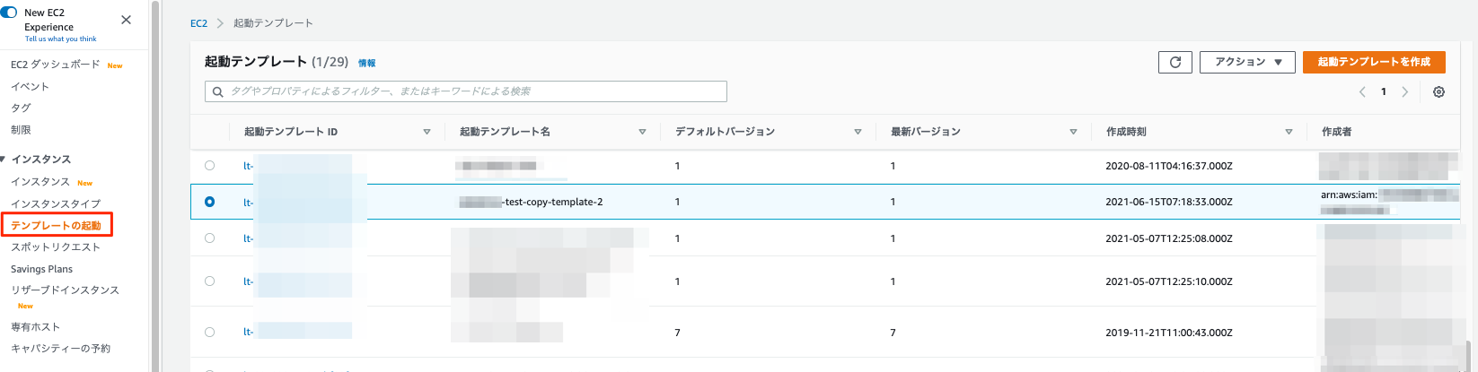This screenshot has height=372, width=1478.
Task: Open インスタンスタイプ in sidebar
Action: 56,204
